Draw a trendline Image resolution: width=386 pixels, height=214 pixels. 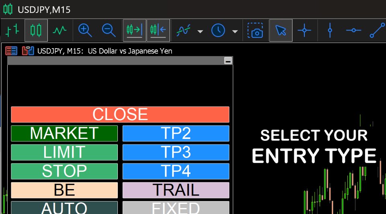[x=377, y=31]
